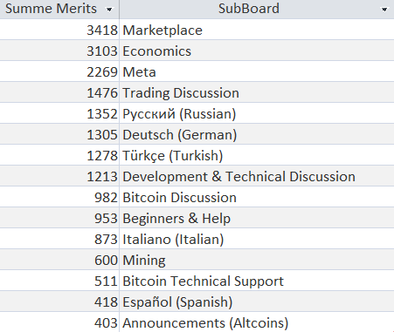Viewport: 394px width, 332px height.
Task: Open the SubBoard column filter dropdown arrow
Action: click(x=384, y=10)
